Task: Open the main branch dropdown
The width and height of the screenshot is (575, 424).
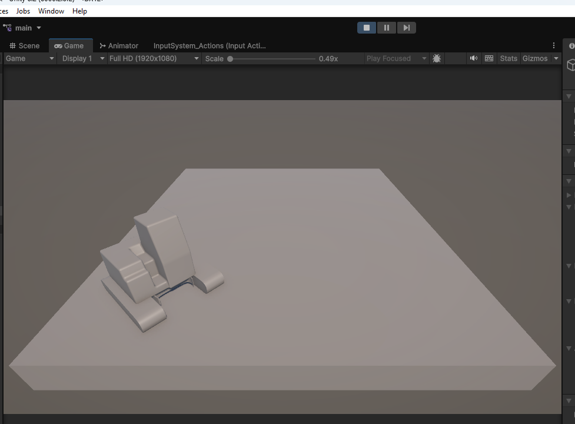Action: (x=28, y=28)
